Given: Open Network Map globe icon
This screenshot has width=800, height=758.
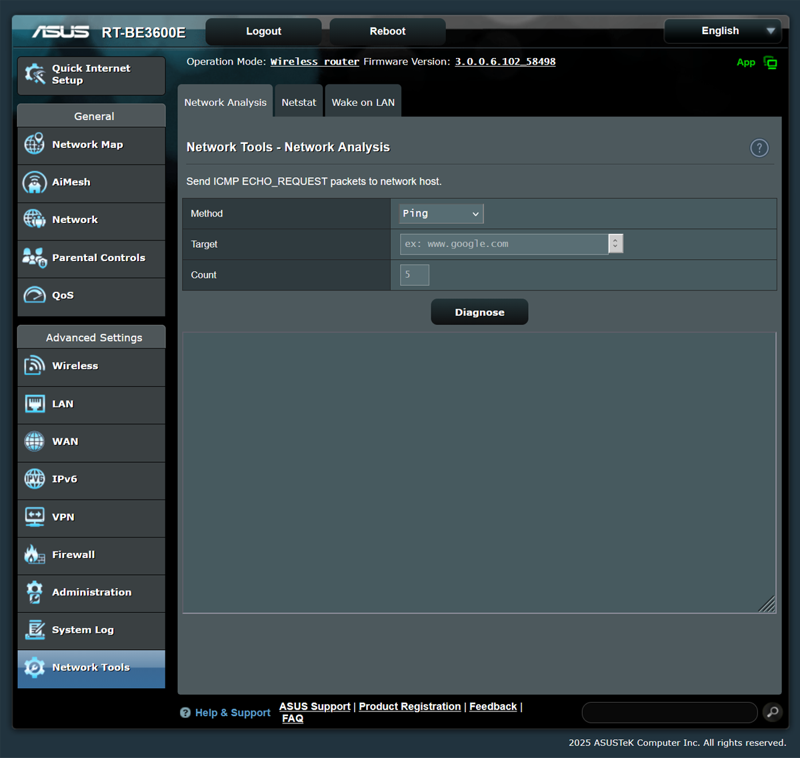Looking at the screenshot, I should pyautogui.click(x=35, y=144).
